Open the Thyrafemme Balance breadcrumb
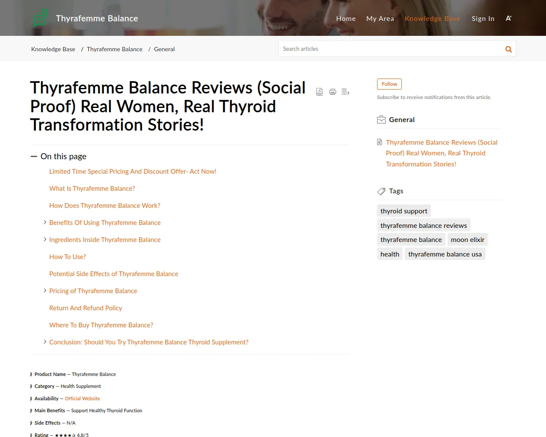Image resolution: width=546 pixels, height=437 pixels. [115, 49]
